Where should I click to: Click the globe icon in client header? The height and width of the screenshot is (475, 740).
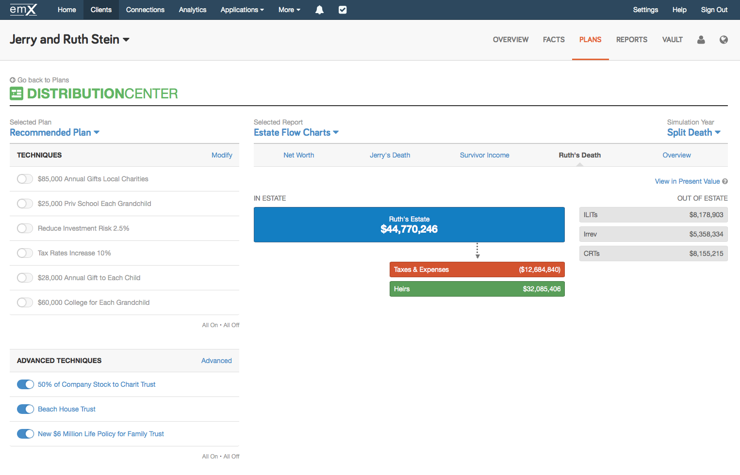(x=724, y=40)
